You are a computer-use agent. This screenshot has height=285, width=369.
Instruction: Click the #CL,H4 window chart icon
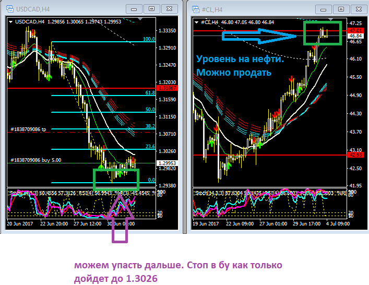tap(196, 9)
